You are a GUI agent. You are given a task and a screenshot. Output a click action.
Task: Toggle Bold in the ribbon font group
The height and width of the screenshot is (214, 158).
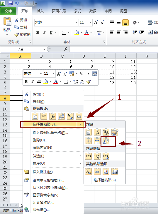click(38, 33)
